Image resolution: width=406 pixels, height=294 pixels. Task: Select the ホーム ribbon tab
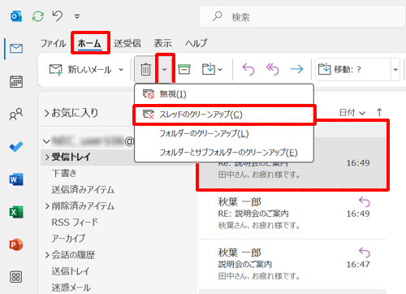pyautogui.click(x=89, y=43)
